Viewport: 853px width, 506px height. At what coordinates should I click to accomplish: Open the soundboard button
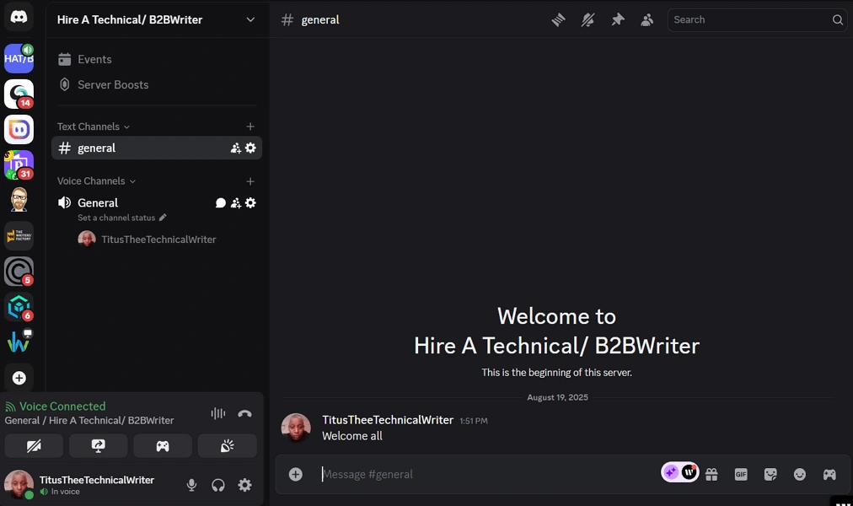click(x=227, y=446)
